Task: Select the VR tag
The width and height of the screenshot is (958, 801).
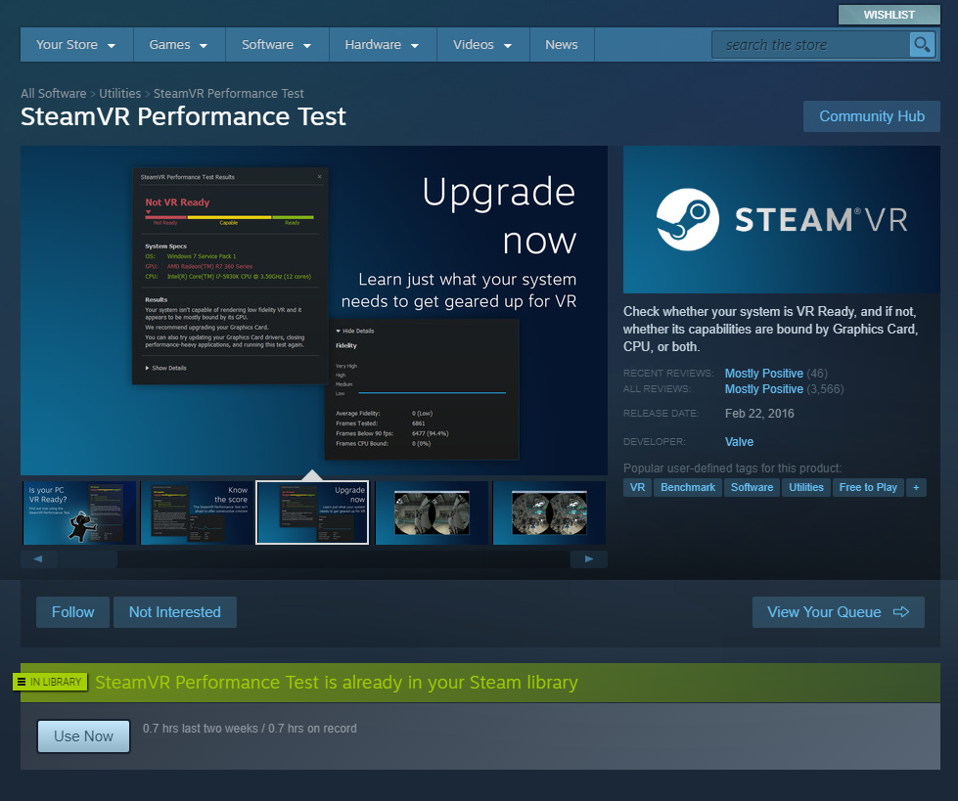Action: [x=637, y=487]
